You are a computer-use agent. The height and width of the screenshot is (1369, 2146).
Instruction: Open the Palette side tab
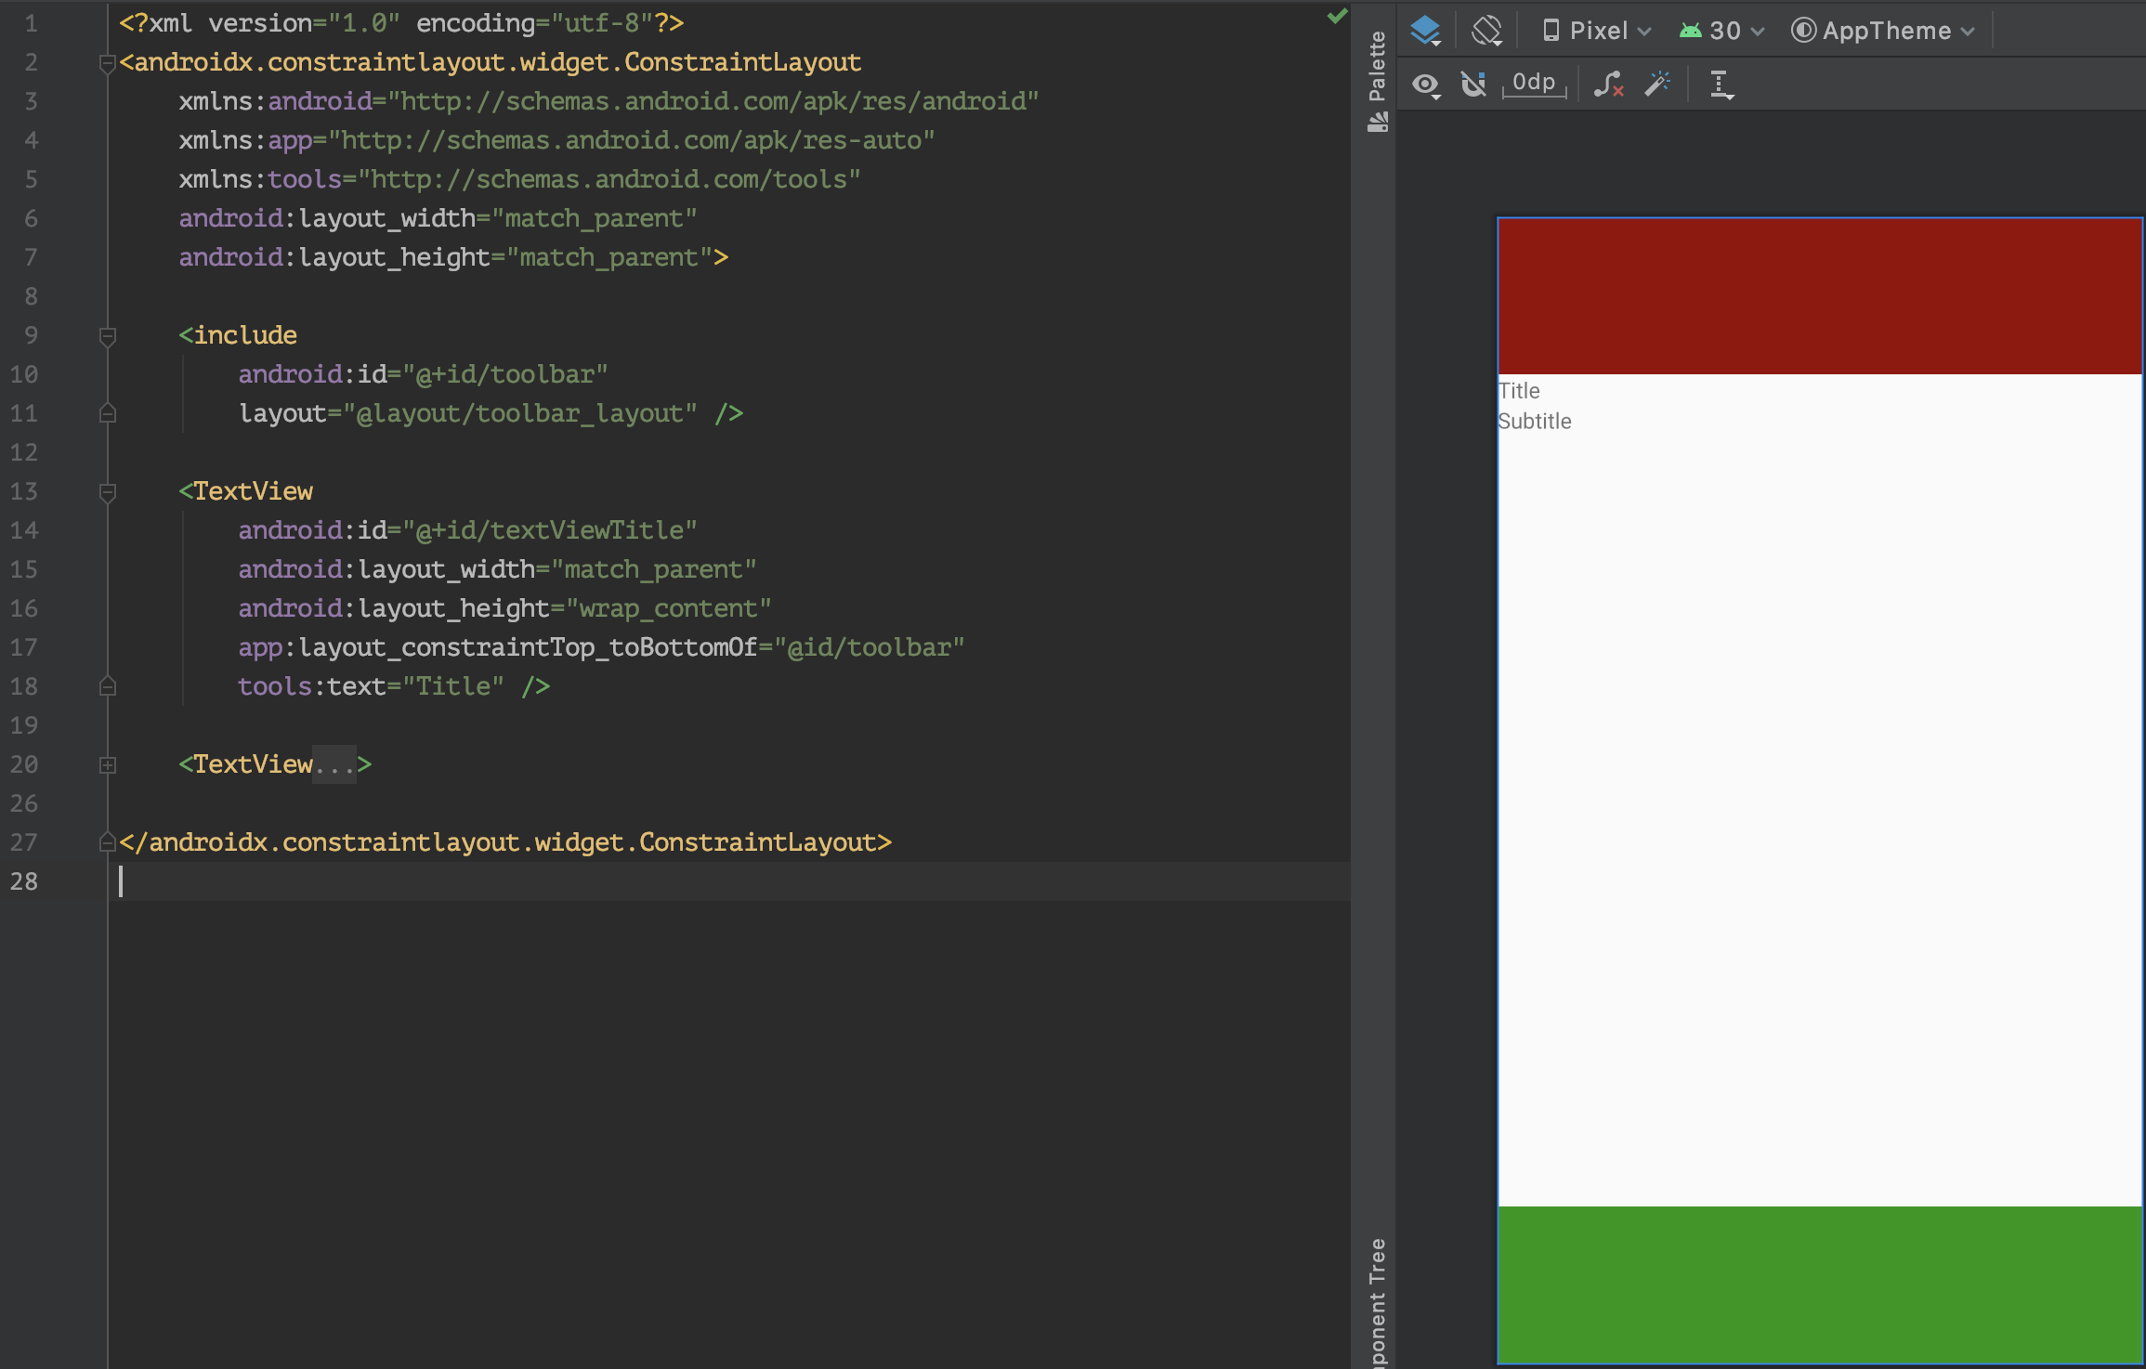tap(1377, 79)
